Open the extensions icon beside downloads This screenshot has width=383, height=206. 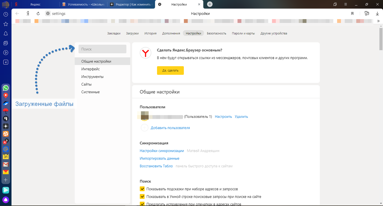[367, 14]
